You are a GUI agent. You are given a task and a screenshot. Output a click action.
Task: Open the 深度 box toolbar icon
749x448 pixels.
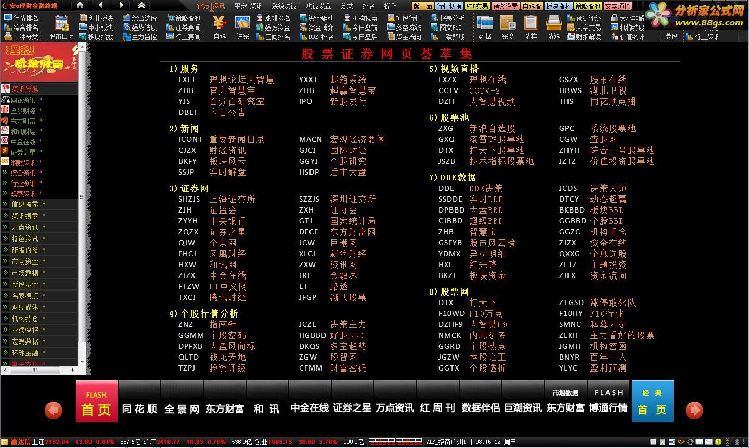click(x=508, y=28)
